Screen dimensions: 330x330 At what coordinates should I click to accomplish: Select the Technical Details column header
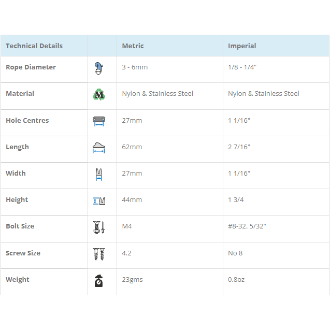tap(34, 46)
